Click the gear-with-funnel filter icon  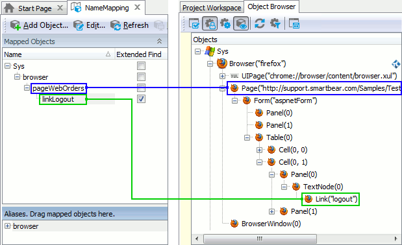pos(275,24)
